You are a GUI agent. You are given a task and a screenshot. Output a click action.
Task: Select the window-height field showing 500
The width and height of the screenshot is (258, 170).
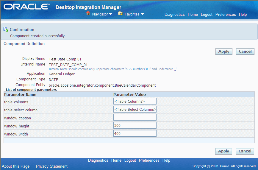[x=135, y=126]
